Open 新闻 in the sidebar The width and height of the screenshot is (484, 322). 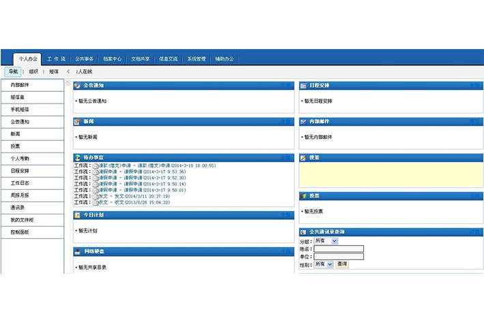pyautogui.click(x=32, y=134)
